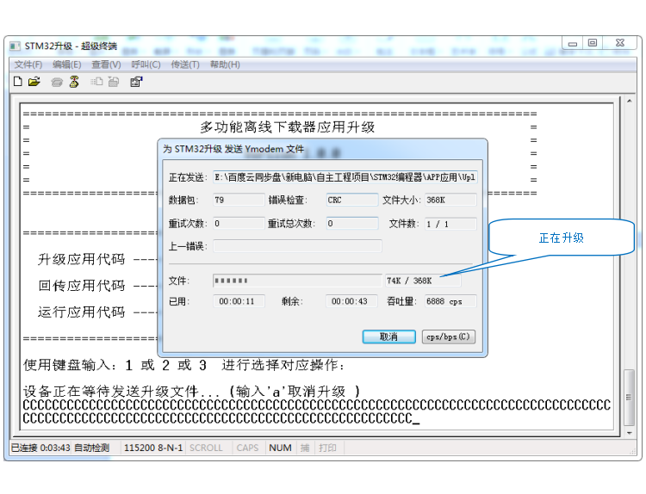Click the 使用键盘输入 prompt line
646x494 pixels.
183,365
